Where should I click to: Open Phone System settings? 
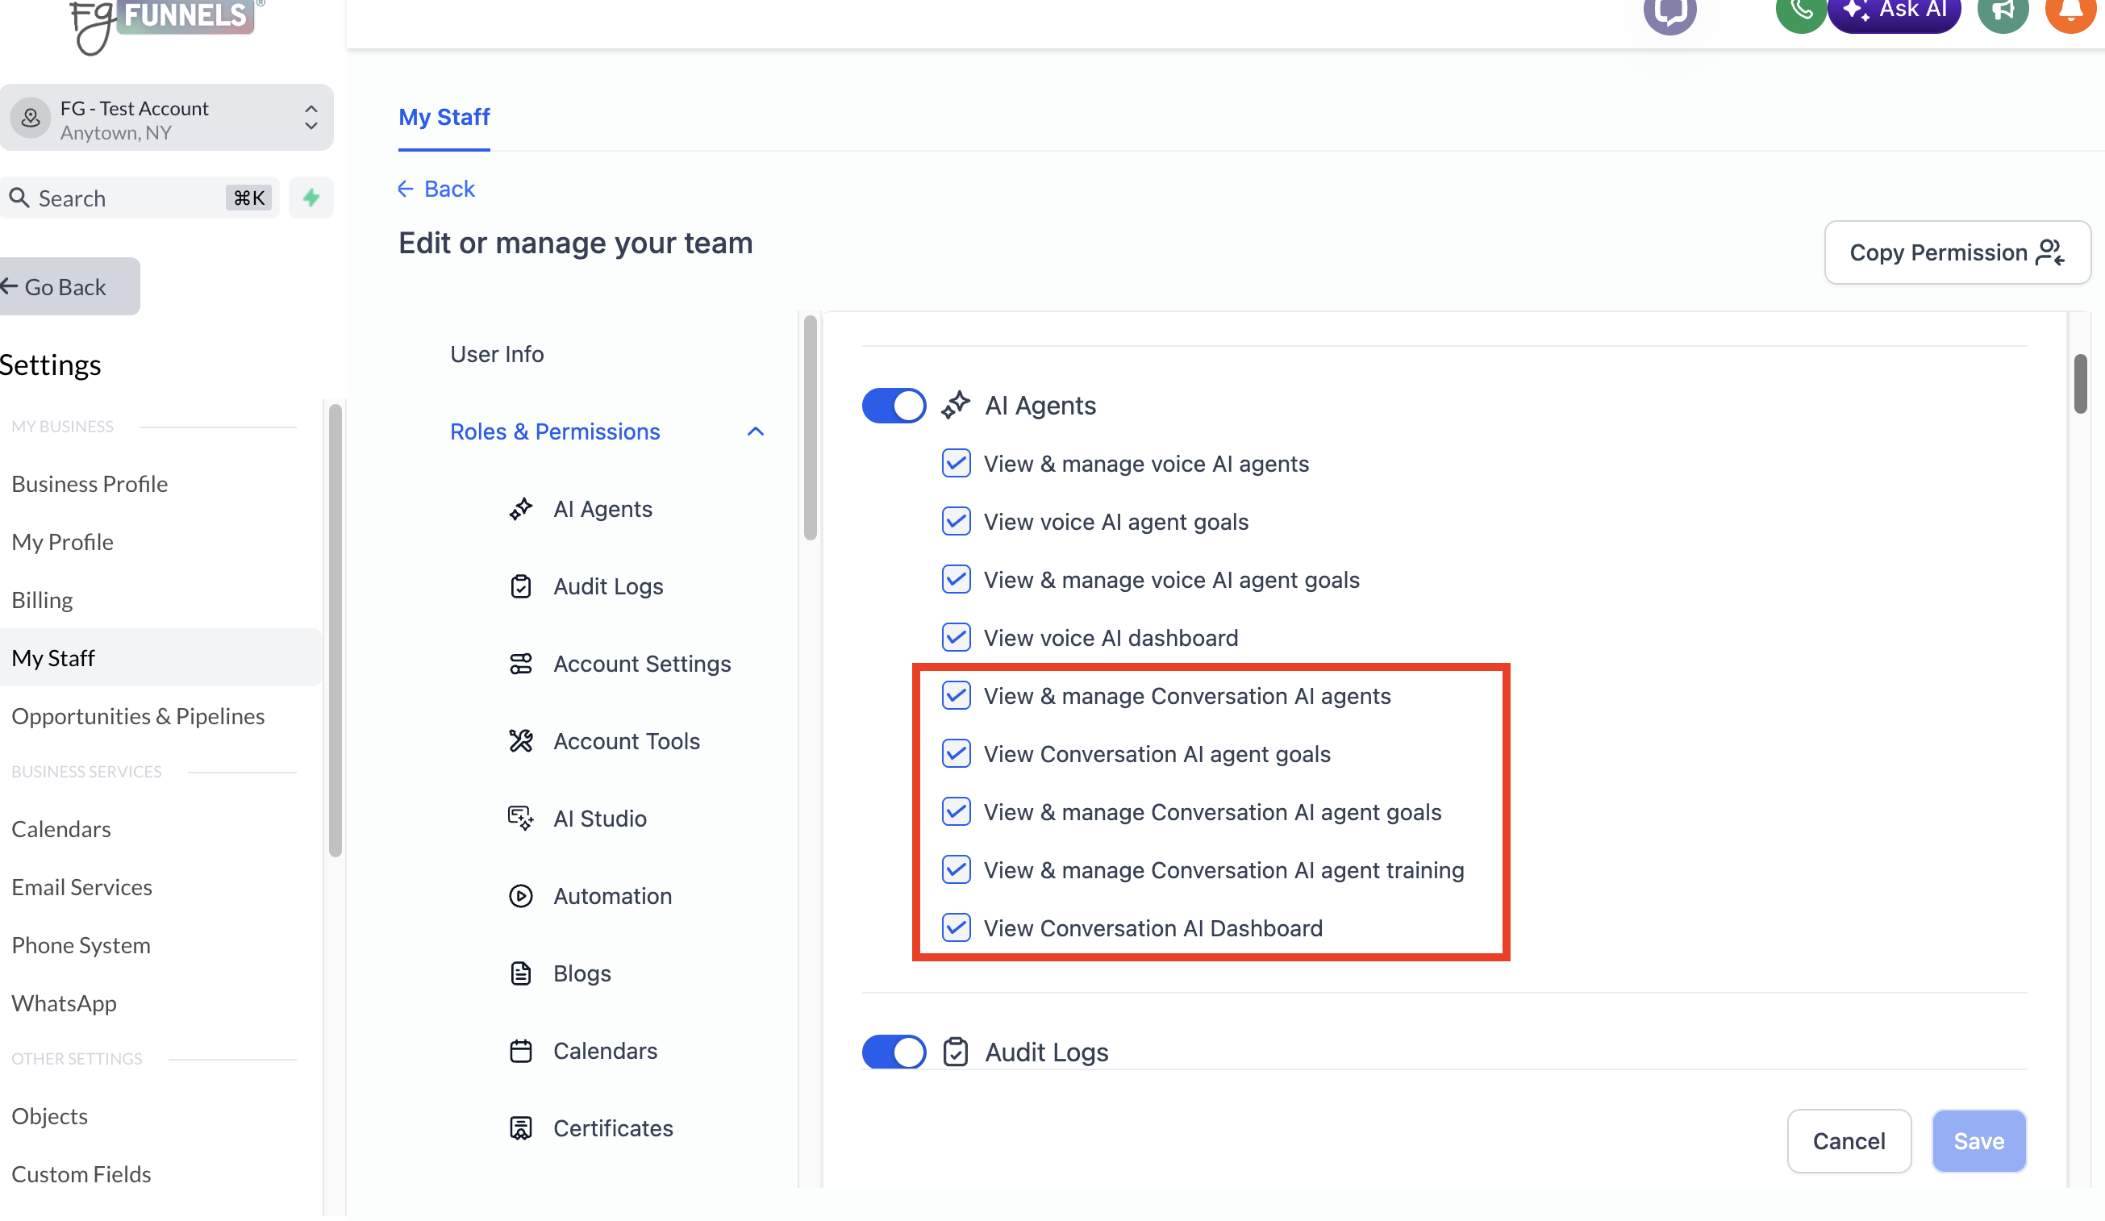pyautogui.click(x=81, y=946)
